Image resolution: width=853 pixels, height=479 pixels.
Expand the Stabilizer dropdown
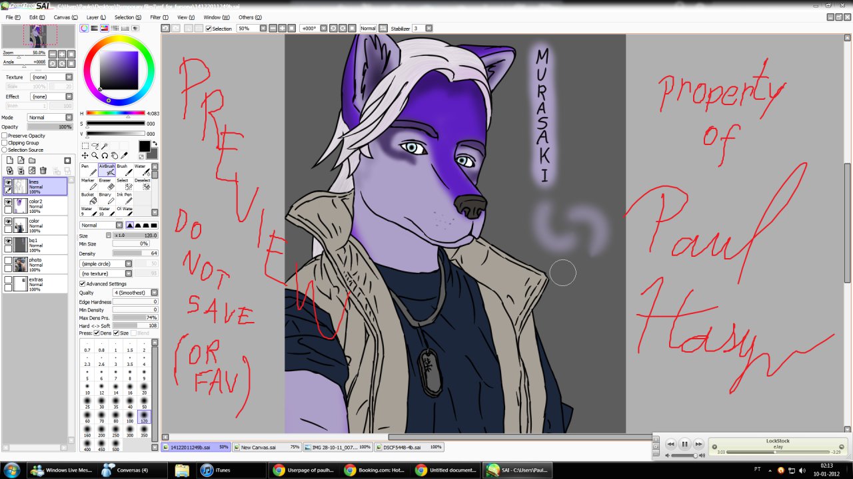coord(428,29)
